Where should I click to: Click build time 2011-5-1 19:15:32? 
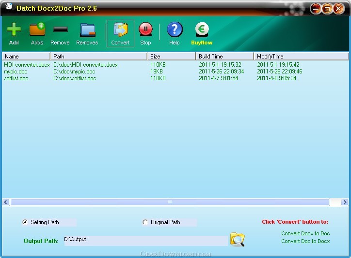point(220,65)
